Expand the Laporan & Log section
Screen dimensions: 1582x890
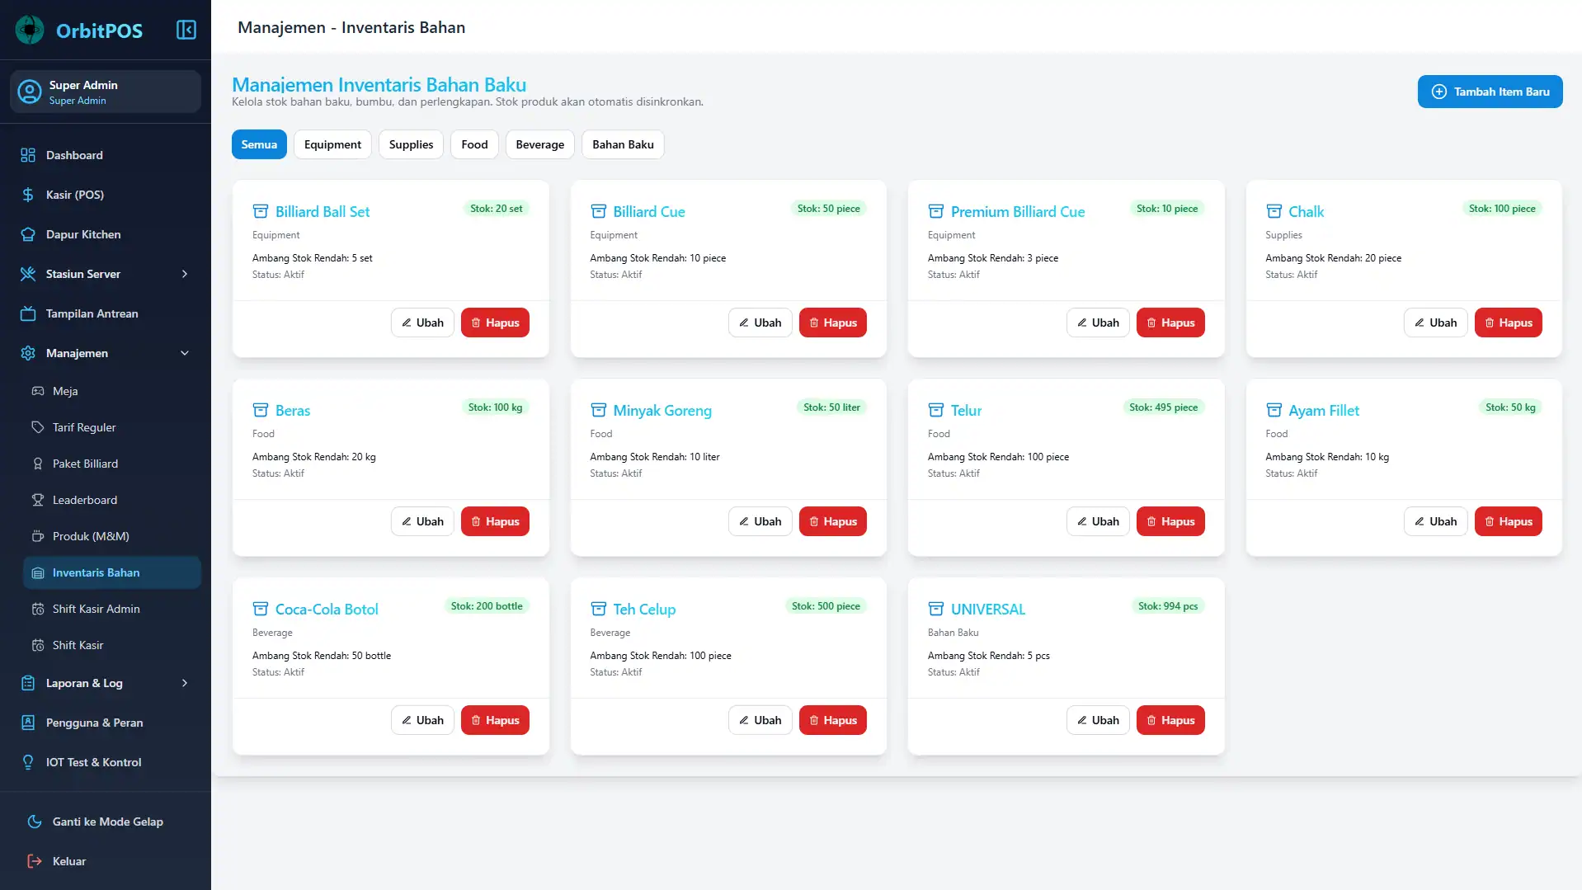pos(183,683)
